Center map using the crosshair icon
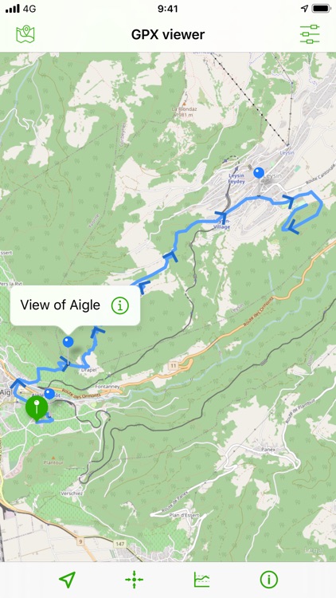This screenshot has width=336, height=598. tap(134, 580)
